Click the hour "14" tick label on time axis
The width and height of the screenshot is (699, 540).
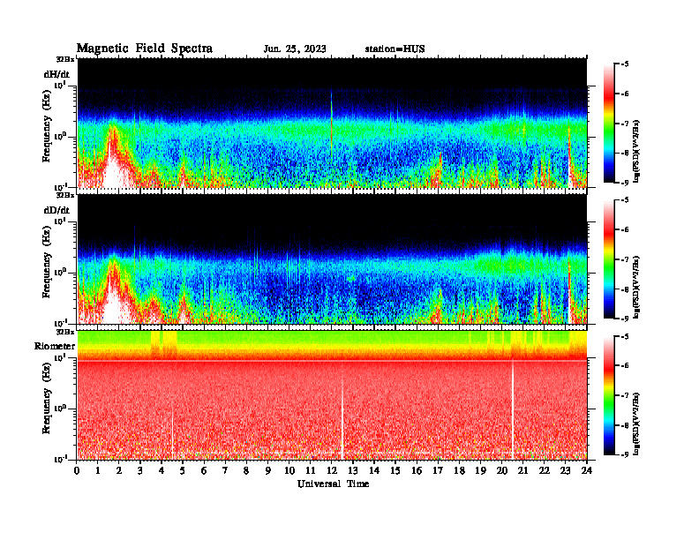374,471
